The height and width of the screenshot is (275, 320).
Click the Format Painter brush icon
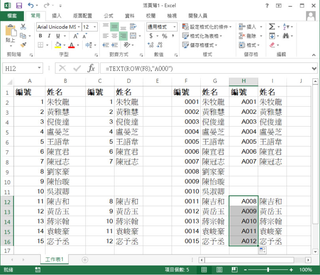click(23, 45)
